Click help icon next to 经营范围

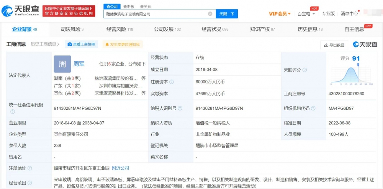tap(30, 183)
